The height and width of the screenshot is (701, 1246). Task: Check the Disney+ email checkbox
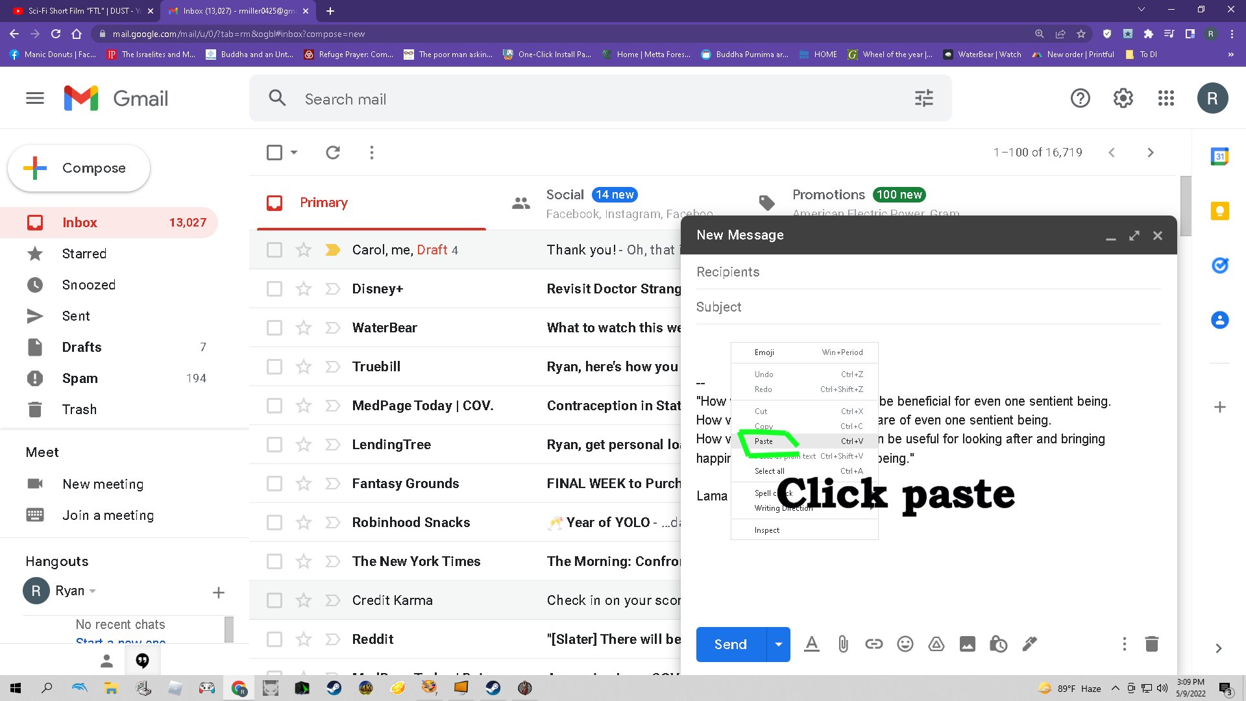tap(275, 289)
